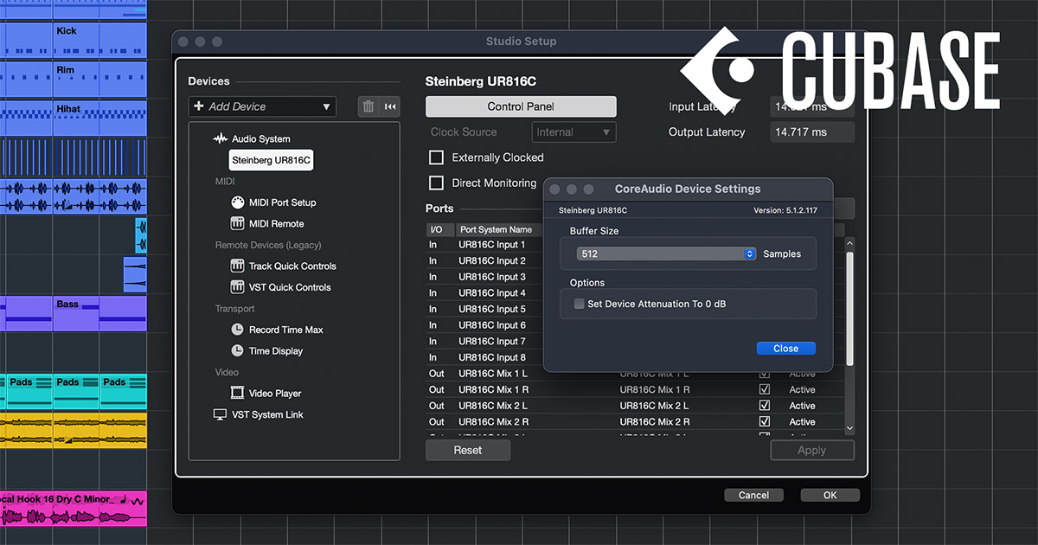Select the Steinberg UR816C device entry
Image resolution: width=1038 pixels, height=545 pixels.
click(x=272, y=159)
